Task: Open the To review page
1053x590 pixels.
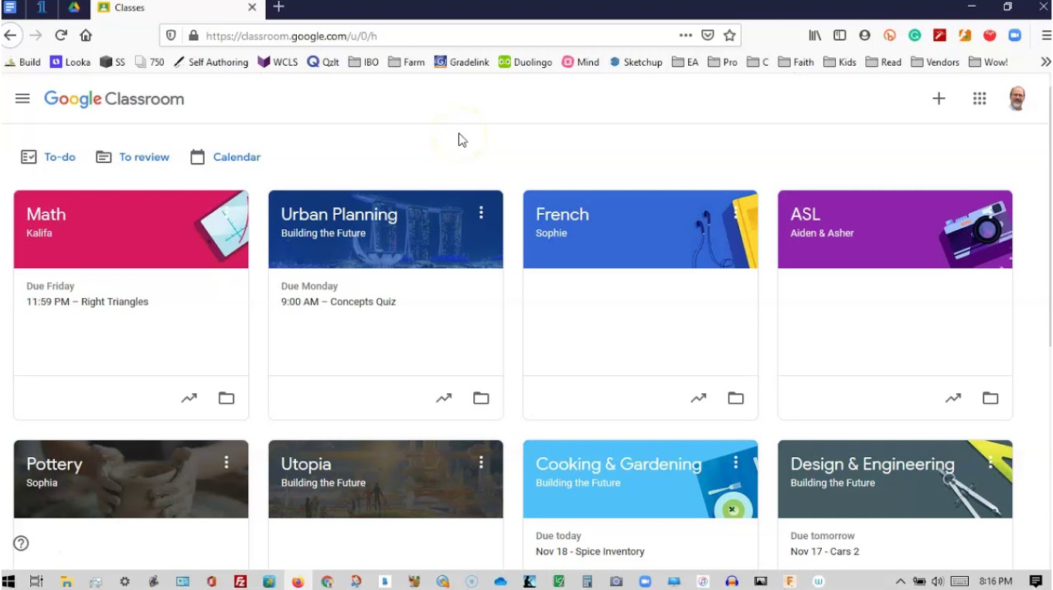Action: [144, 156]
